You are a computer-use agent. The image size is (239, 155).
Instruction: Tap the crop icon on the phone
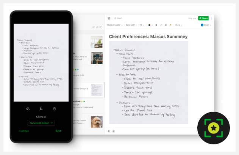(x=41, y=109)
